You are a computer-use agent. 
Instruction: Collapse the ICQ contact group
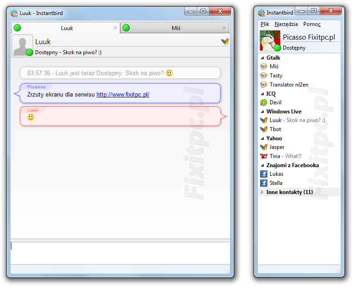click(x=262, y=94)
